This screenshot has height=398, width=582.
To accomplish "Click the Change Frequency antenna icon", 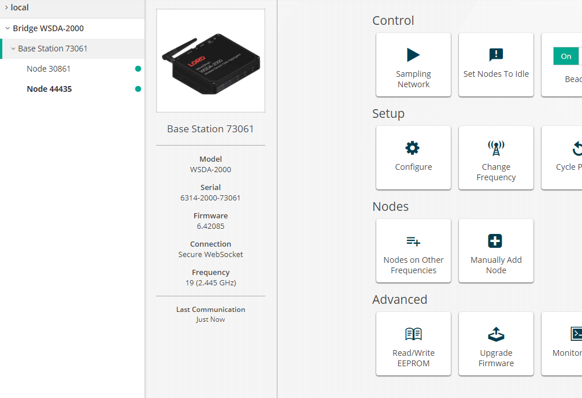I will [x=496, y=148].
